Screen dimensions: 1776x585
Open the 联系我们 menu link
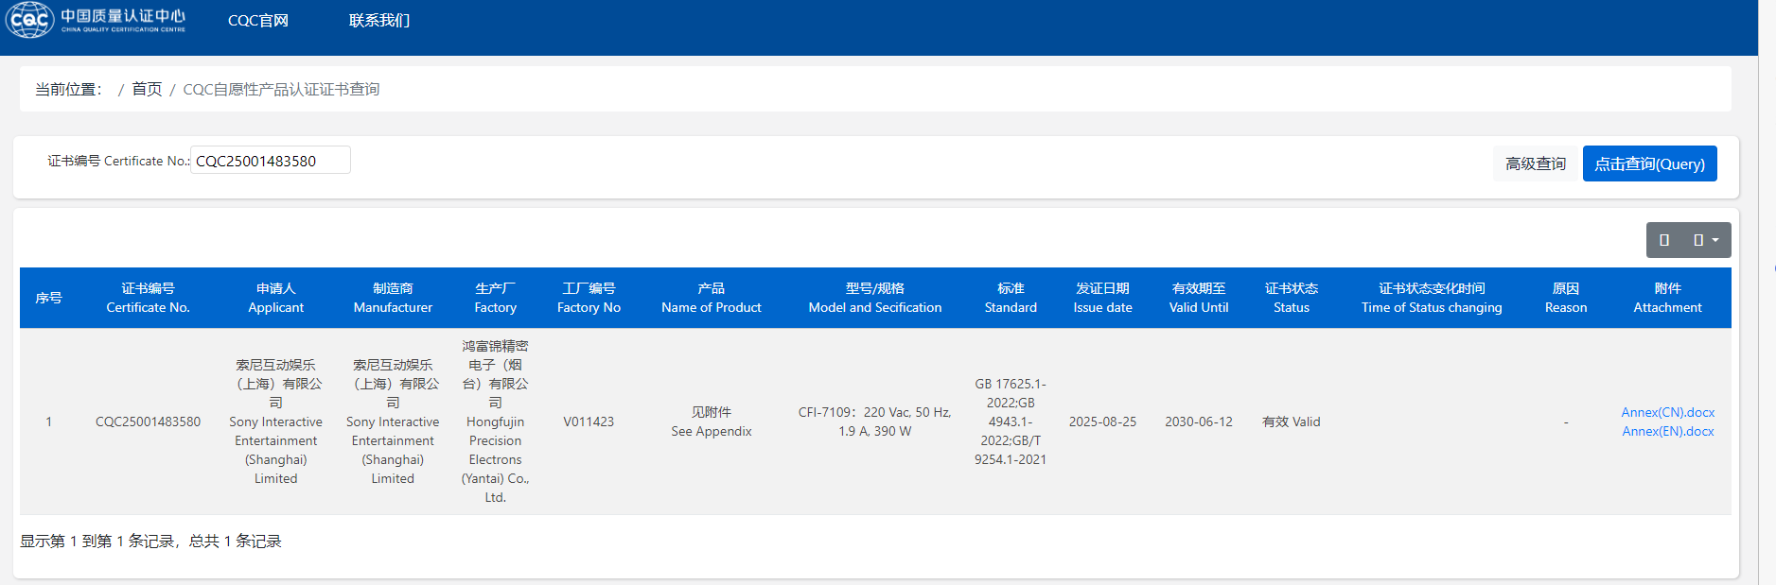(379, 21)
